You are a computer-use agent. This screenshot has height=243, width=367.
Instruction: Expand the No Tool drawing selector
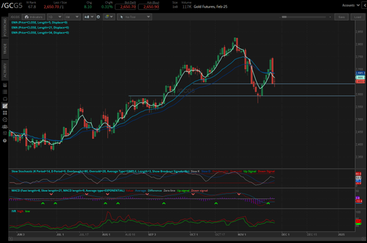pyautogui.click(x=134, y=17)
